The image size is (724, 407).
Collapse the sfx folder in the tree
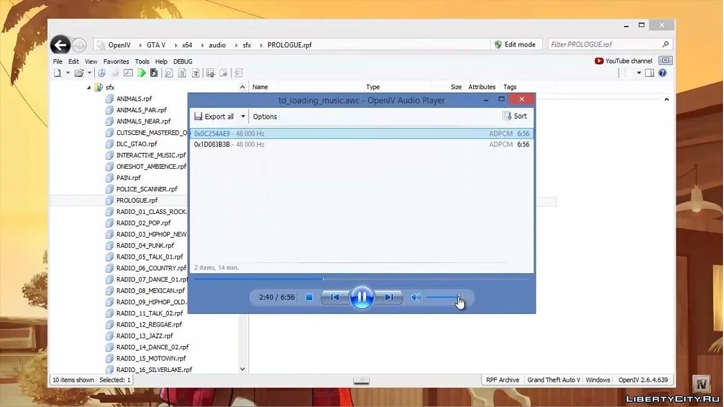89,87
